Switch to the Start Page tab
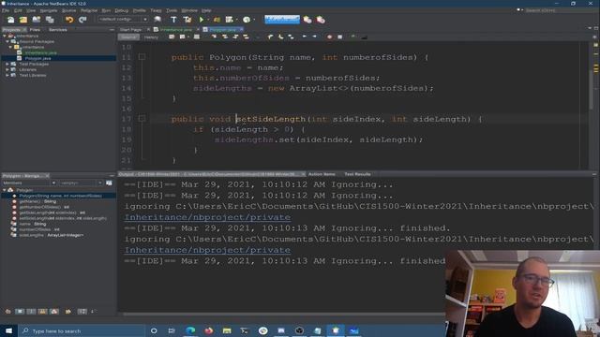Image resolution: width=600 pixels, height=337 pixels. point(131,29)
